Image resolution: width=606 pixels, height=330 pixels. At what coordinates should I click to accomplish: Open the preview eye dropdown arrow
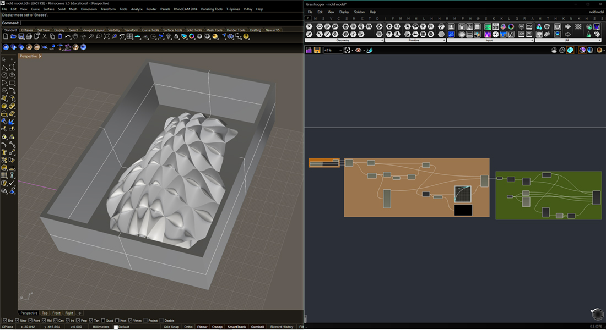[x=364, y=51]
